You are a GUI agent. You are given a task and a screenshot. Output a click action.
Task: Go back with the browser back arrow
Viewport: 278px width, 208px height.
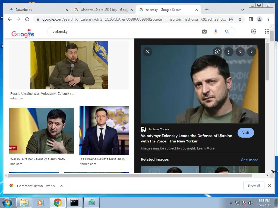coord(10,19)
